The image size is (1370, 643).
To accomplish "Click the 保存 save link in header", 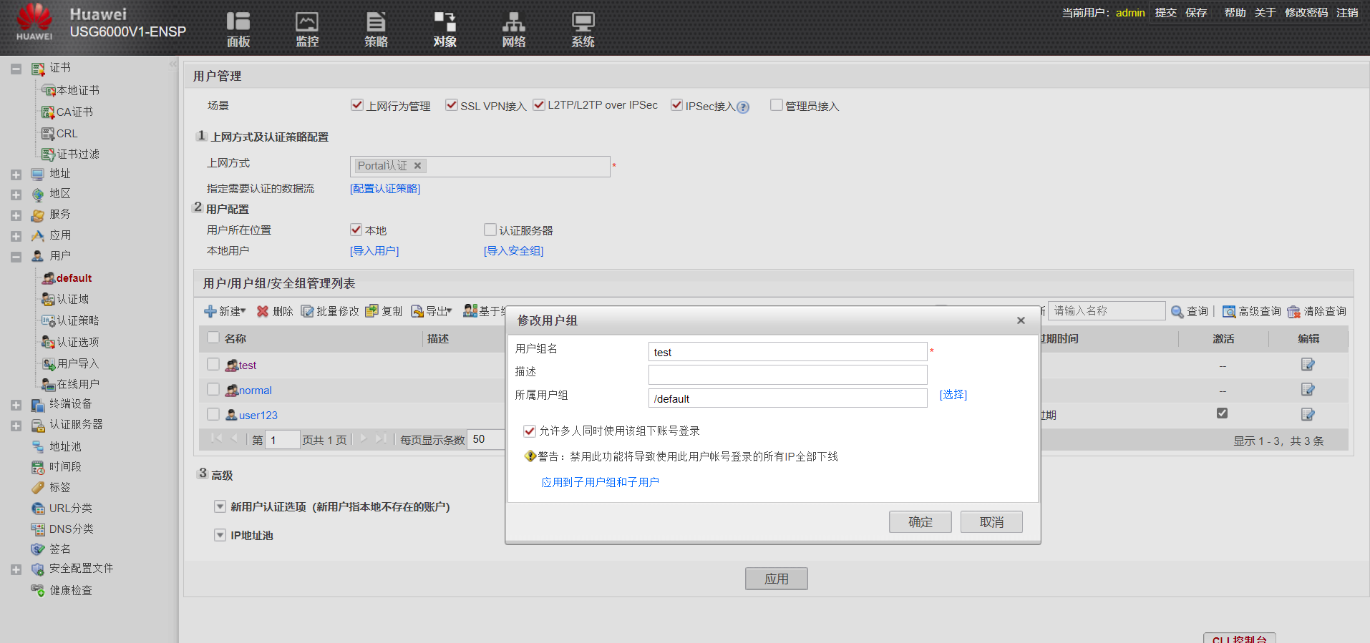I will 1196,13.
